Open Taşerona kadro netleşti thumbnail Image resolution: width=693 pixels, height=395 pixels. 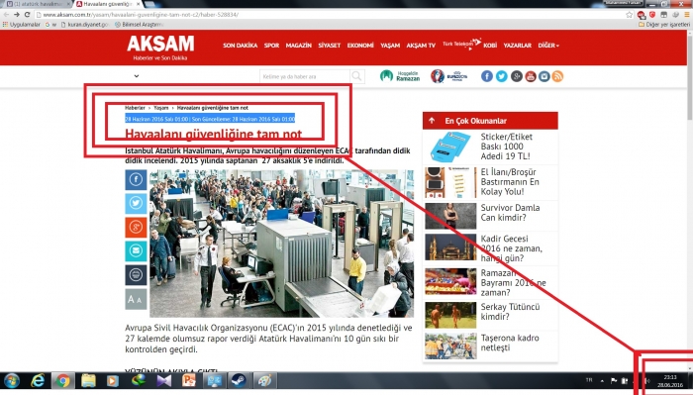[x=450, y=346]
